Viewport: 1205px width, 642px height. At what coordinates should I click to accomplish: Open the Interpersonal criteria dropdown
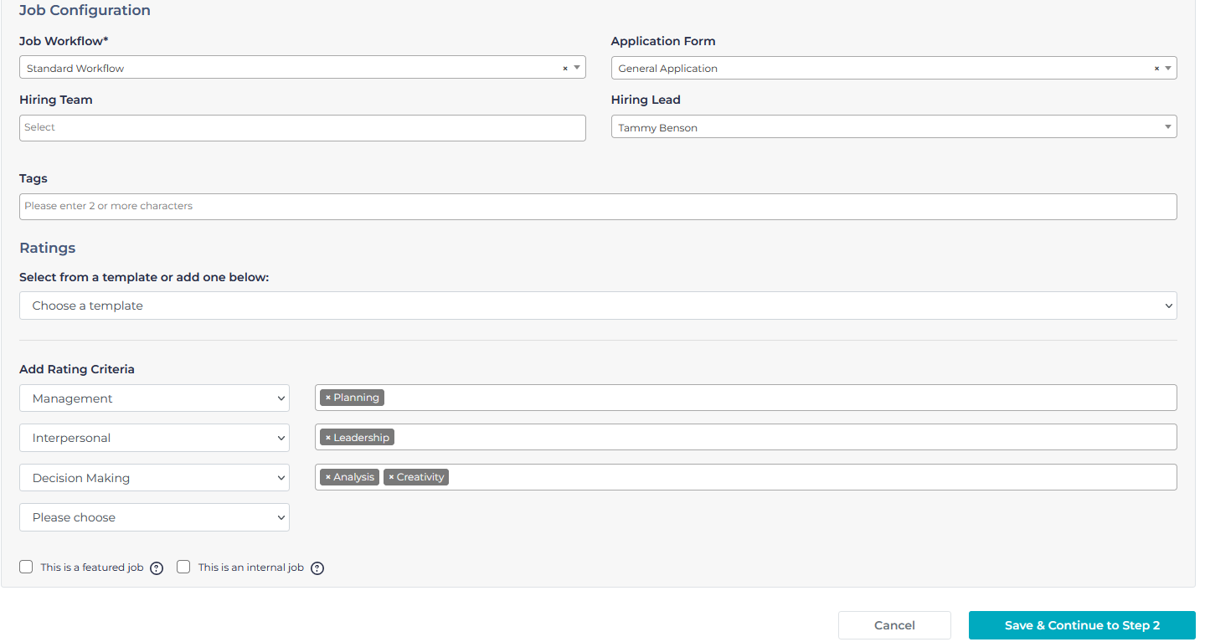point(154,438)
